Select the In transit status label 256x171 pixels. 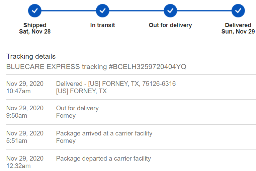[x=102, y=25]
